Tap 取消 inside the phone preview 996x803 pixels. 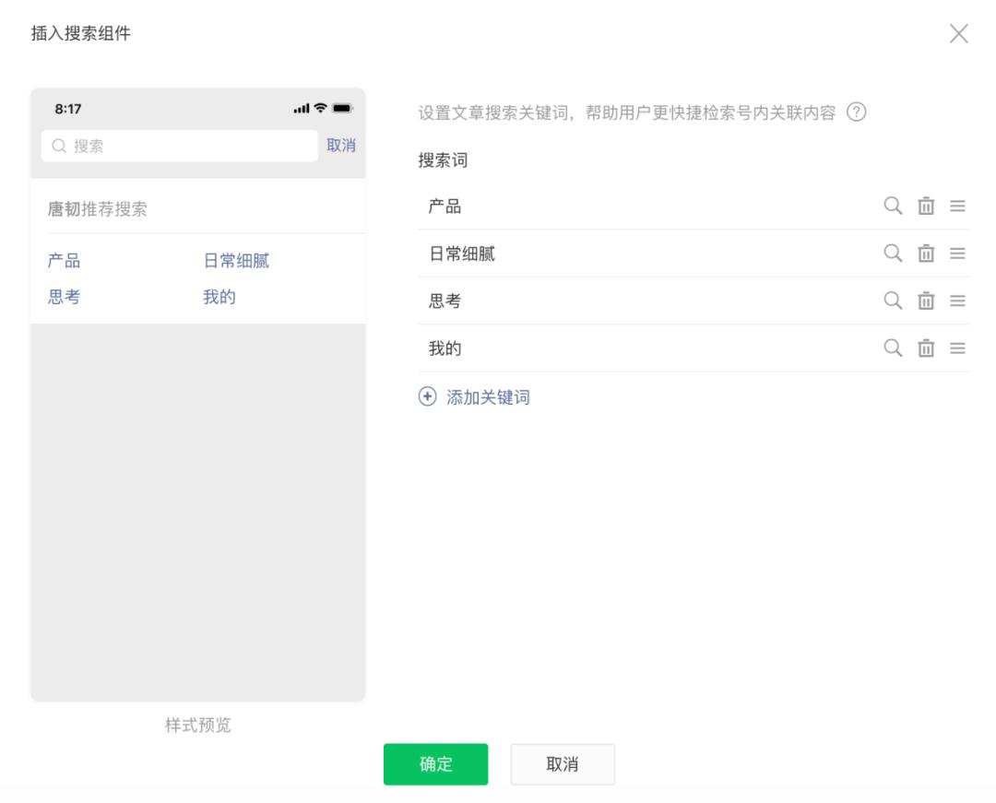coord(341,145)
